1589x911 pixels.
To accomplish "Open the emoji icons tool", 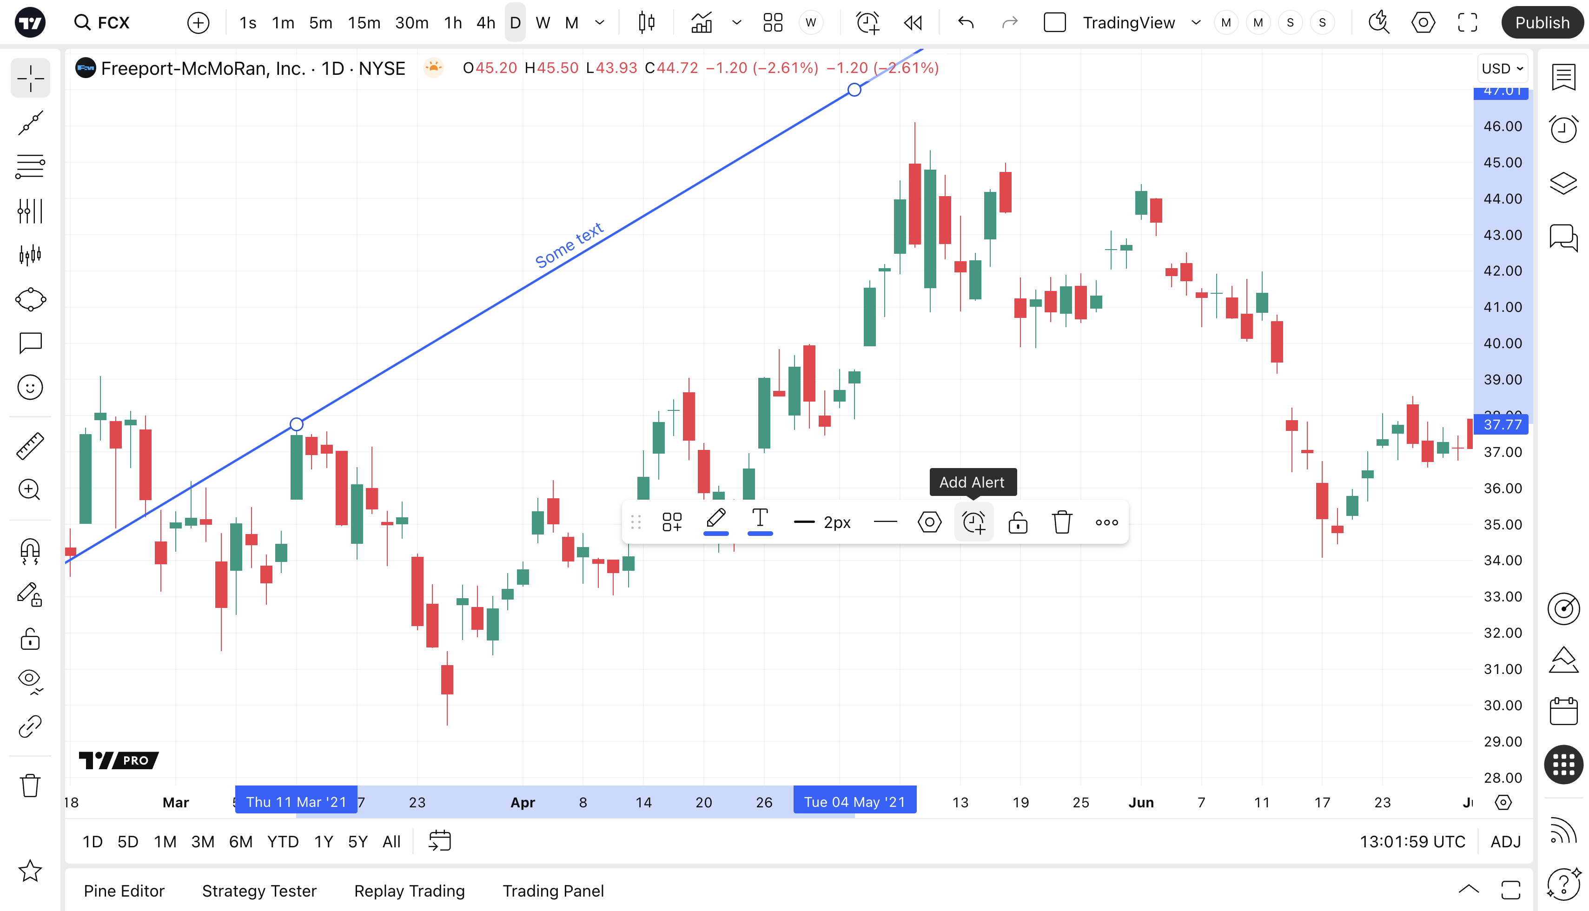I will coord(30,387).
